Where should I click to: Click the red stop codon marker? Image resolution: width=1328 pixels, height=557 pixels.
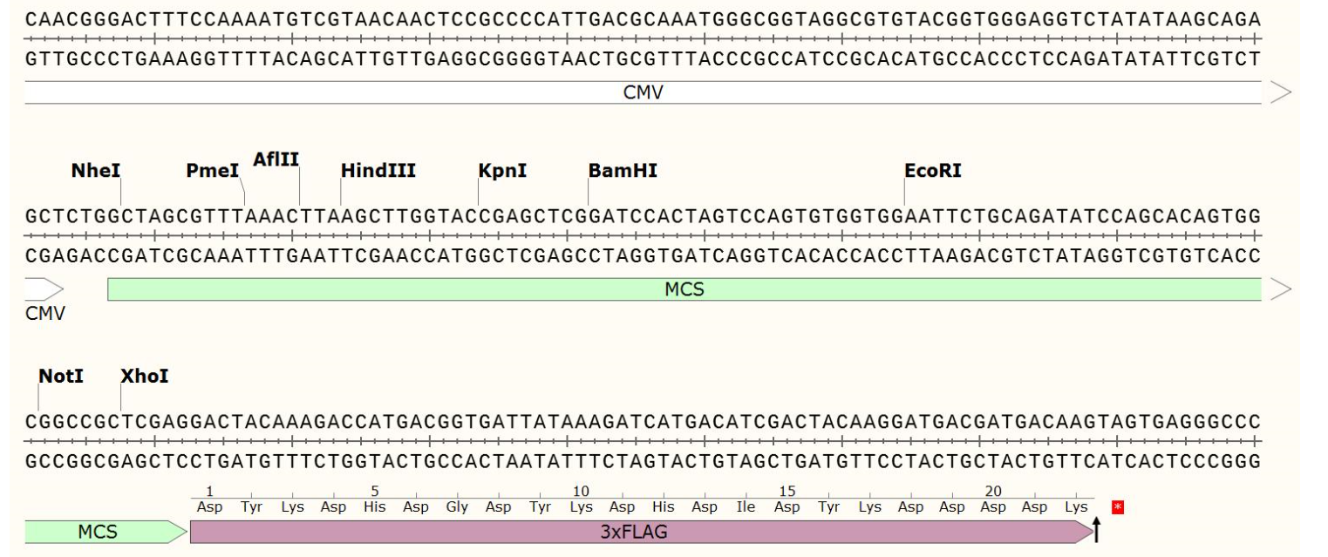click(x=1118, y=506)
